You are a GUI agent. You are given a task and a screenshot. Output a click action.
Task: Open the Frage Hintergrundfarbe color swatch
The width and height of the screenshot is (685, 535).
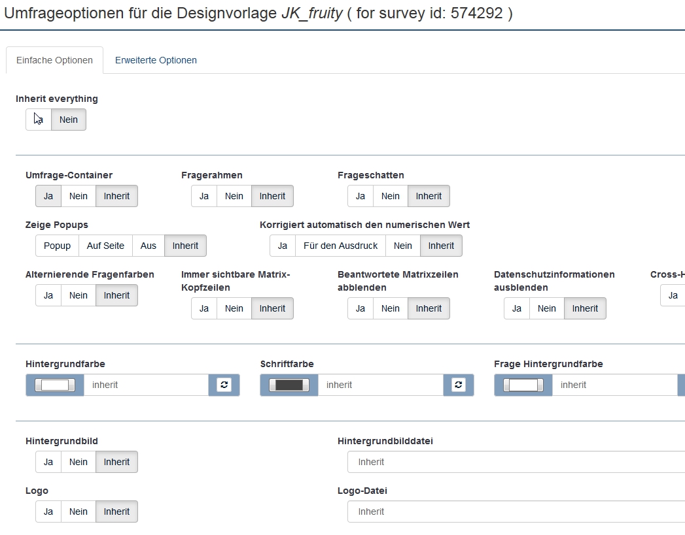pyautogui.click(x=523, y=385)
